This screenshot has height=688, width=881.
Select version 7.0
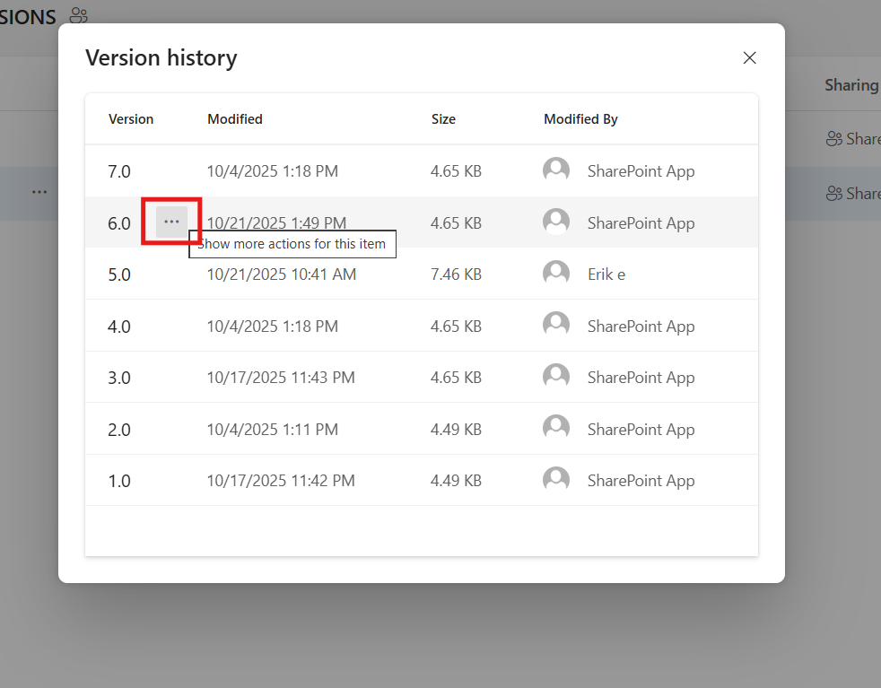coord(119,171)
